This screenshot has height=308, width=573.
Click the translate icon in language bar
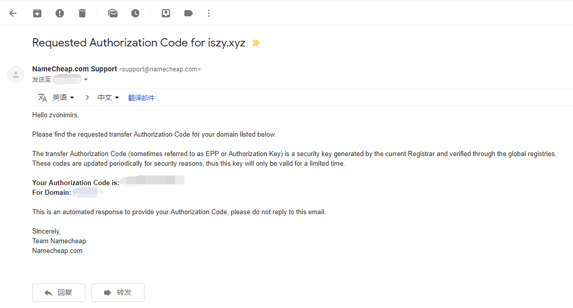(x=42, y=97)
